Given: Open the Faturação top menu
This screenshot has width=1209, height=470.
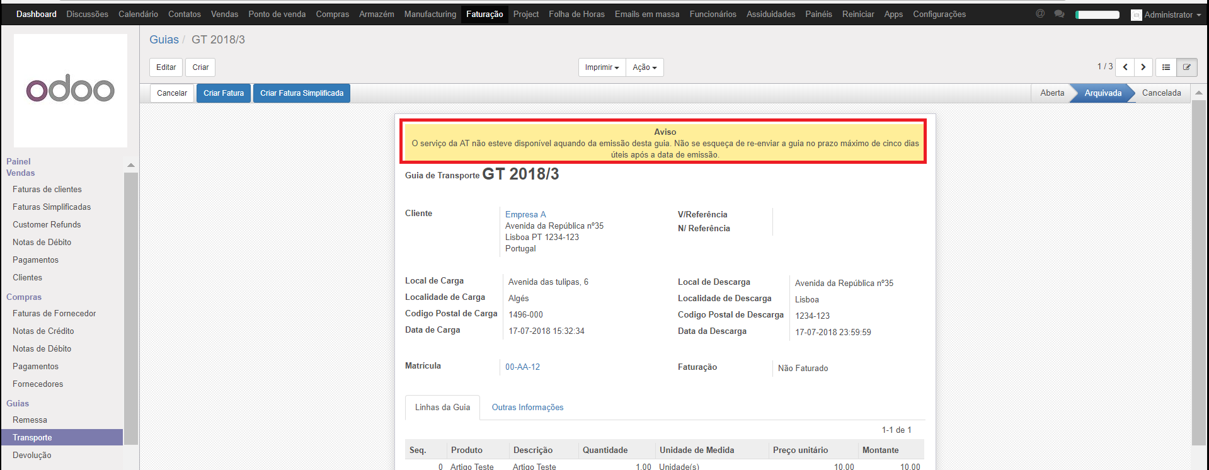Looking at the screenshot, I should 484,14.
